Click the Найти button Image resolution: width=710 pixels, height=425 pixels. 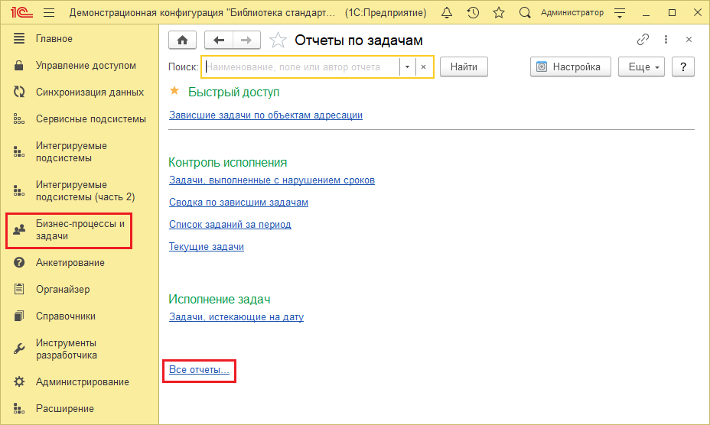[x=464, y=67]
